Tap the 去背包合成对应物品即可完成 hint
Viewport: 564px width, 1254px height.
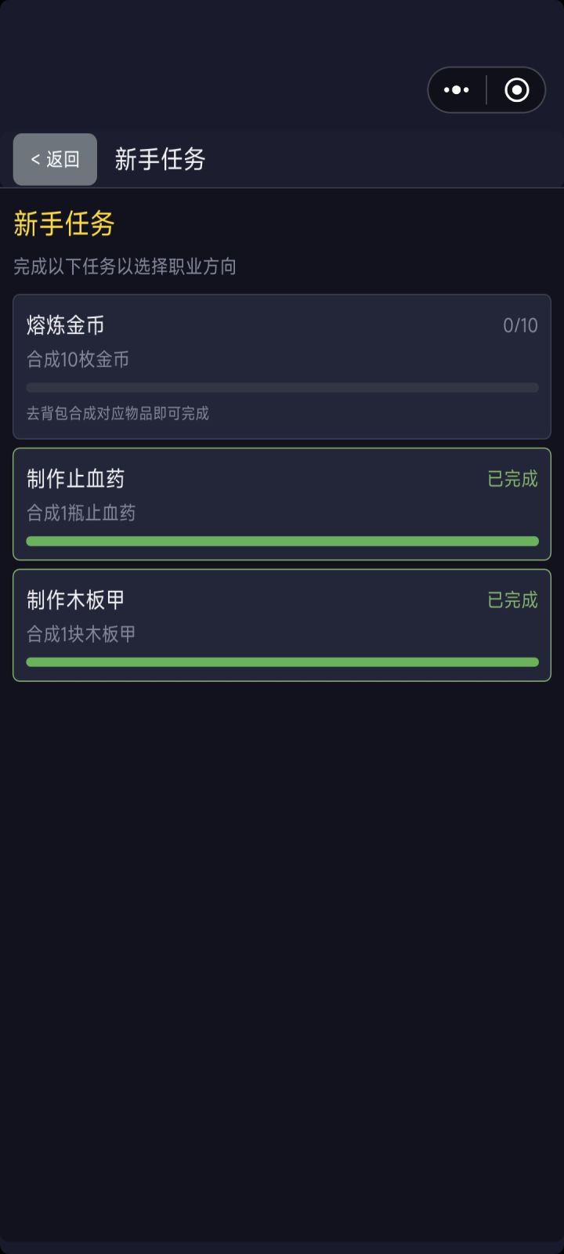click(x=117, y=413)
